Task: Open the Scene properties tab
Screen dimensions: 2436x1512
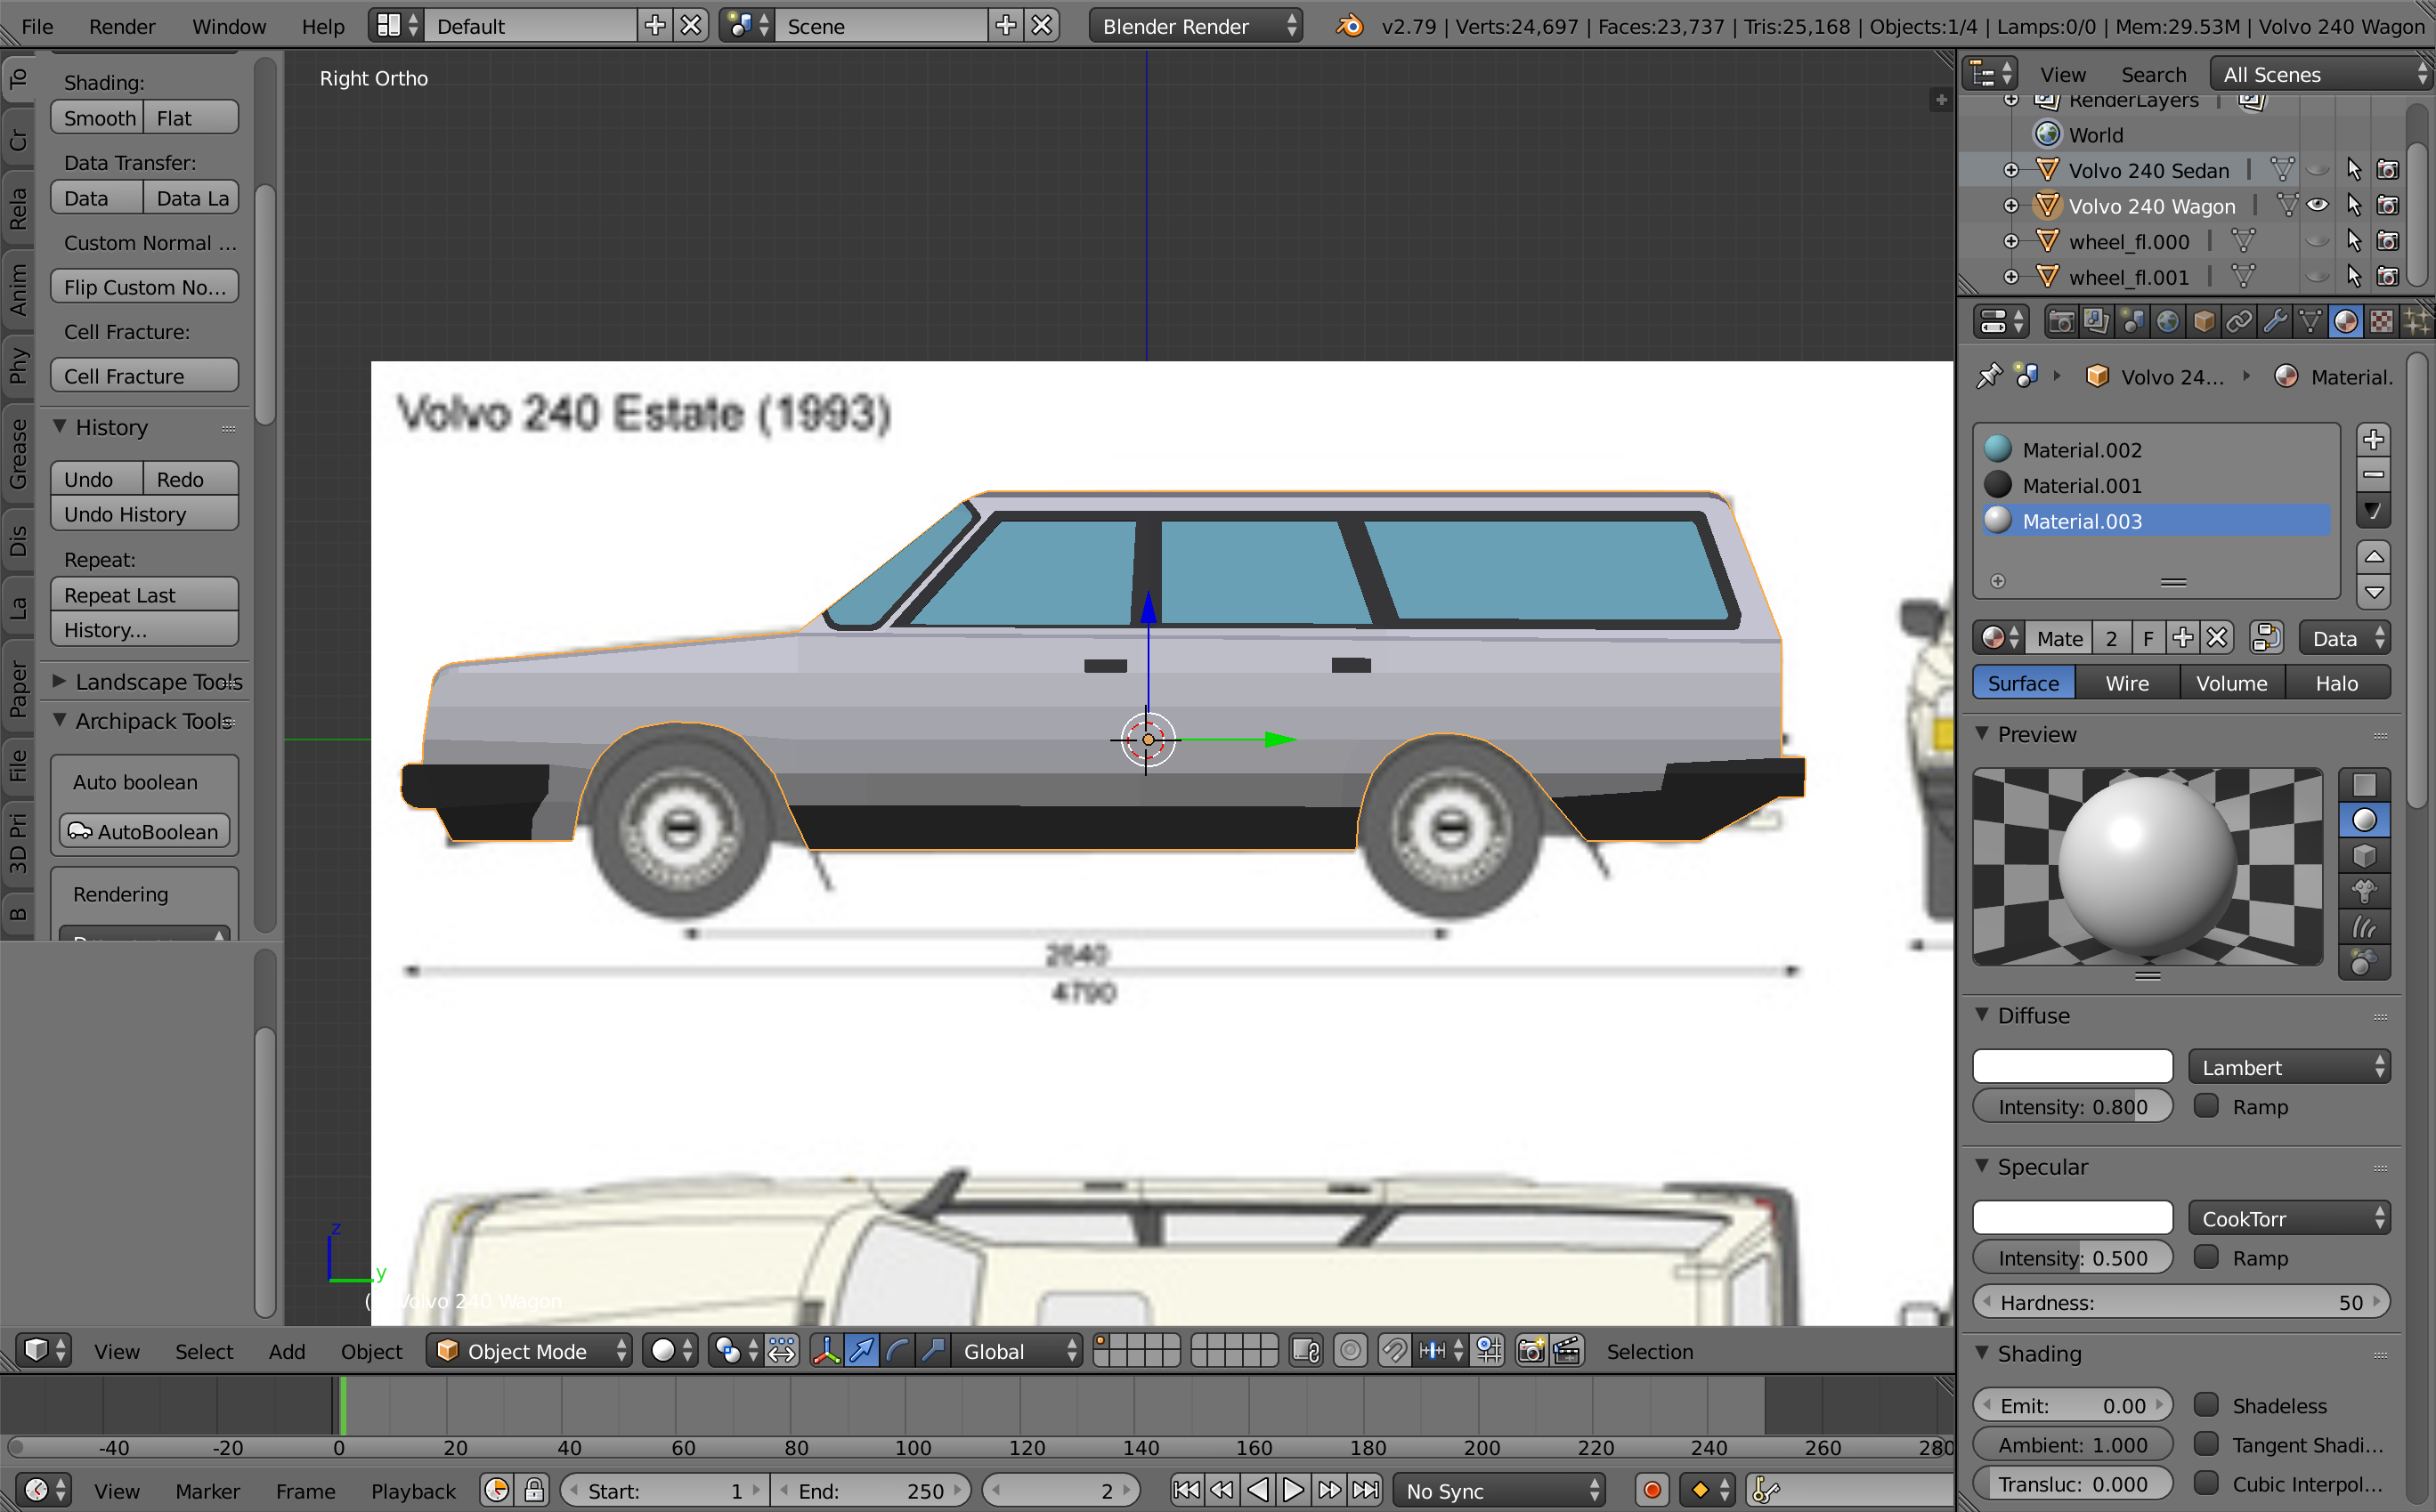Action: 2131,321
